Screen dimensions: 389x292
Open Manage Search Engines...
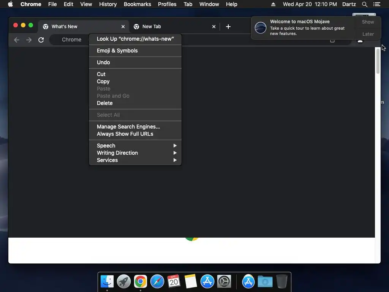135,127
